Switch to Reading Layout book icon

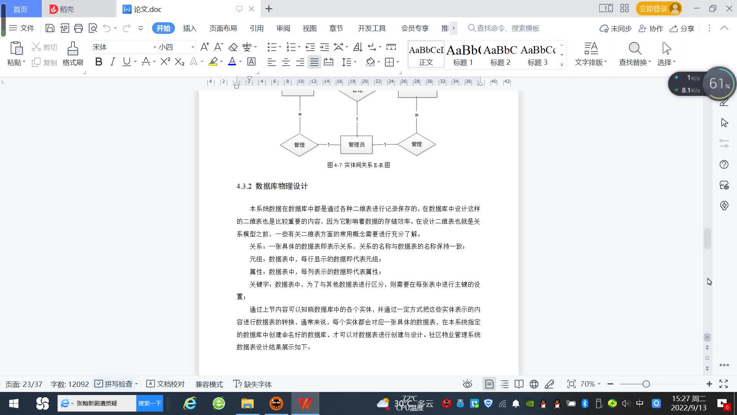pyautogui.click(x=519, y=384)
